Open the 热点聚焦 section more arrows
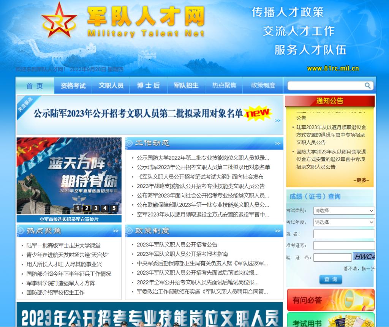 click(116, 231)
